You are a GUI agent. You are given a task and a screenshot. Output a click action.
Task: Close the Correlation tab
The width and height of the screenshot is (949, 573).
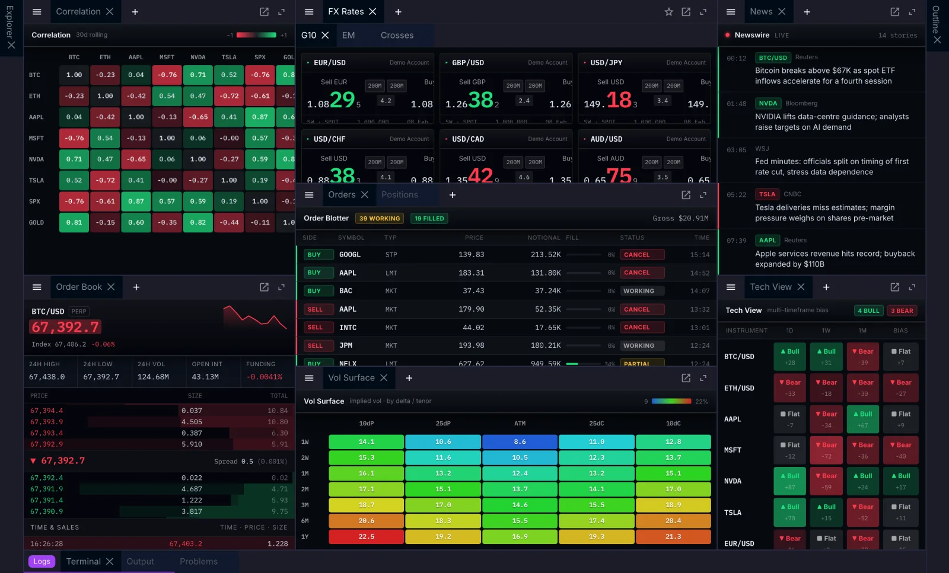[x=110, y=12]
